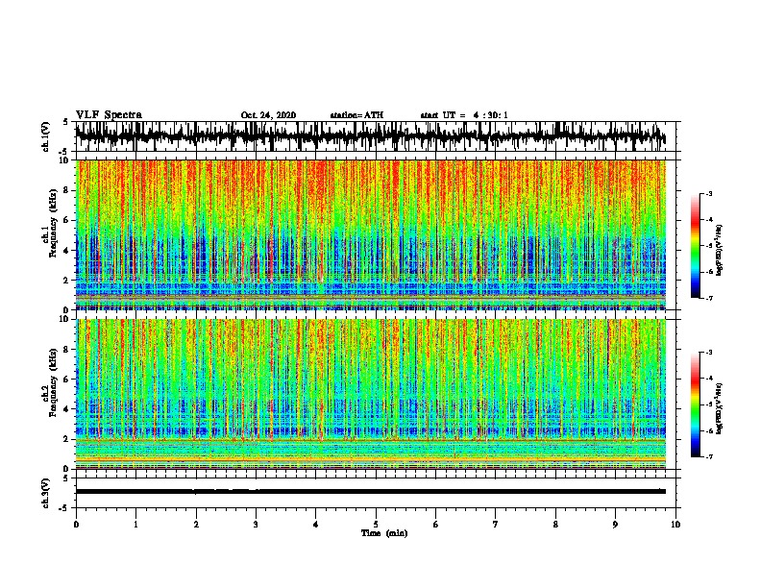Click the ch.2 color bar "-7" label

tap(709, 456)
